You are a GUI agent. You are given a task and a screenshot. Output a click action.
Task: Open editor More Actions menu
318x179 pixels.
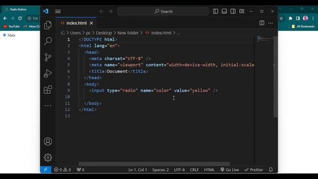[x=270, y=23]
